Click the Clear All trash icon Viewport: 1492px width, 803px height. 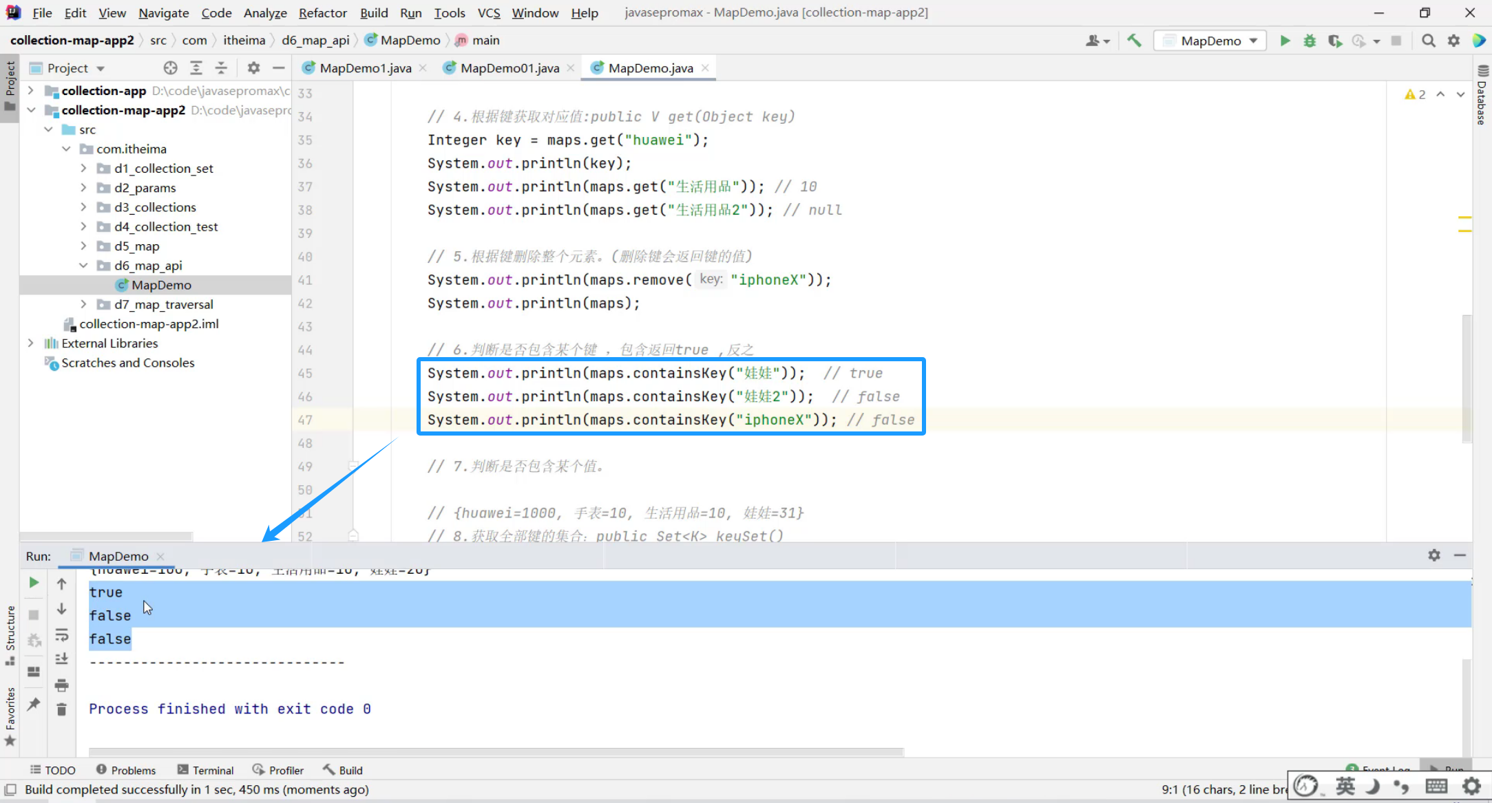pyautogui.click(x=61, y=709)
